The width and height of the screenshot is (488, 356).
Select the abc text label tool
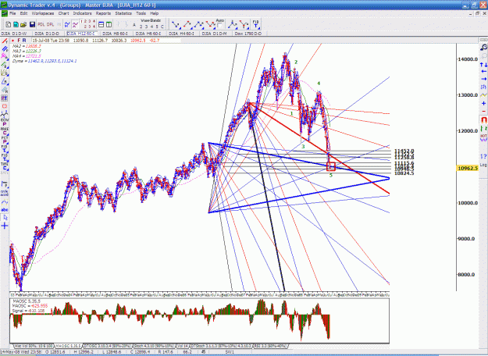coord(5,210)
